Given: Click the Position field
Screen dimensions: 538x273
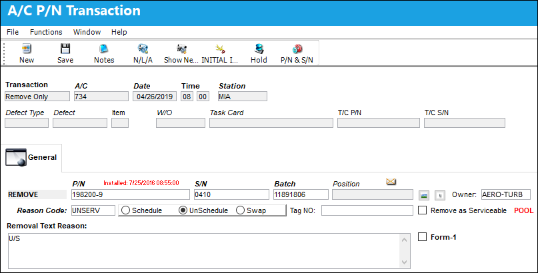Looking at the screenshot, I should tap(373, 194).
